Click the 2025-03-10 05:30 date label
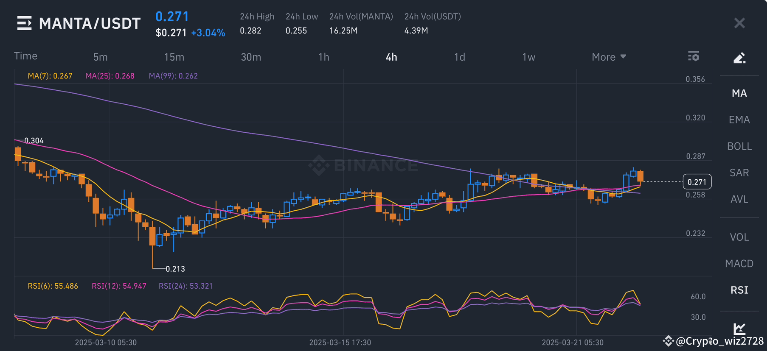The width and height of the screenshot is (767, 351). coord(106,343)
